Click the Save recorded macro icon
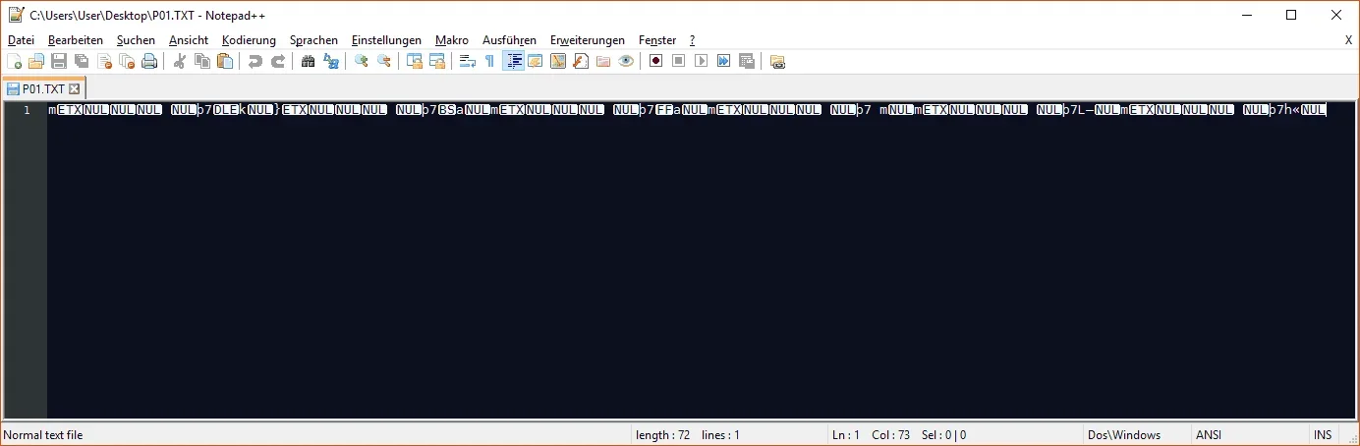This screenshot has width=1360, height=446. point(747,61)
